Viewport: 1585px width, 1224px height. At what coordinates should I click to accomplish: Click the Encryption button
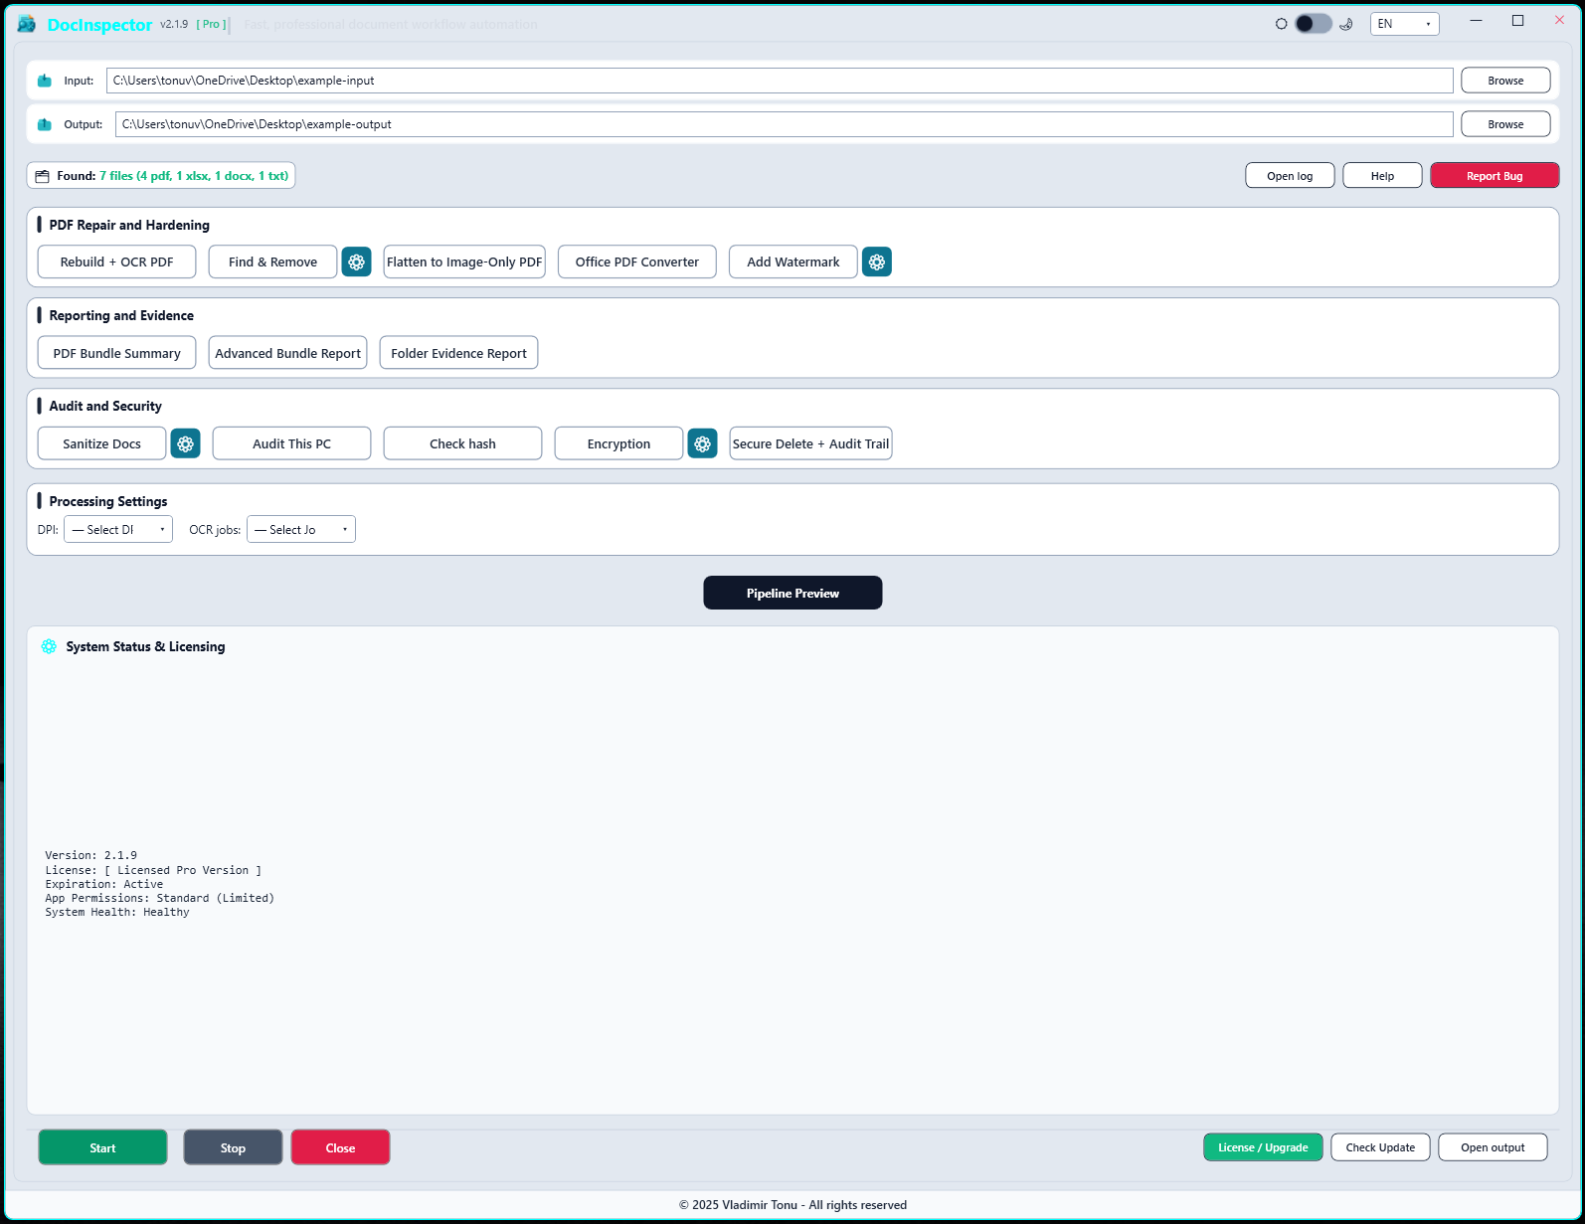(618, 443)
